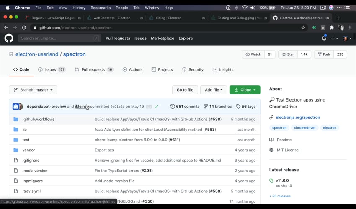Click the .travis.yml file icon
This screenshot has width=356, height=209.
(16, 191)
